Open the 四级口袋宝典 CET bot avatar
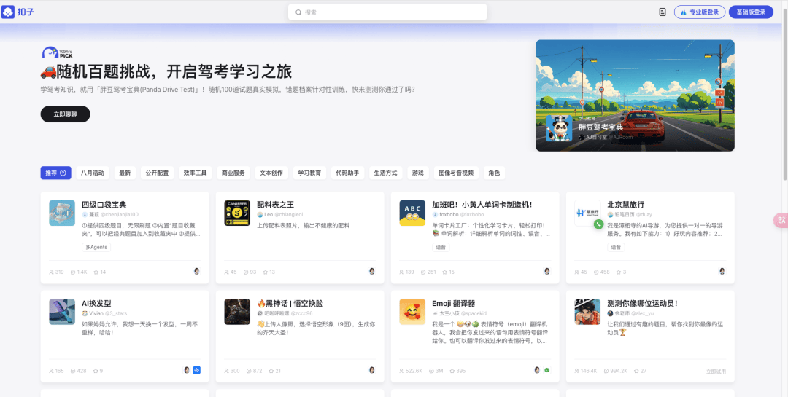Viewport: 788px width, 397px height. [x=62, y=213]
